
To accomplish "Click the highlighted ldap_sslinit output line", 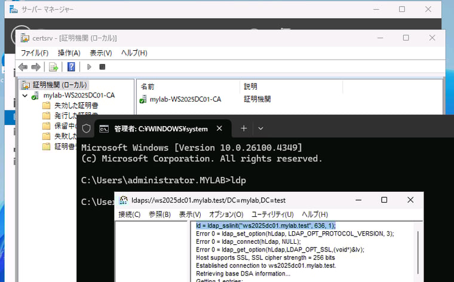I will click(265, 226).
